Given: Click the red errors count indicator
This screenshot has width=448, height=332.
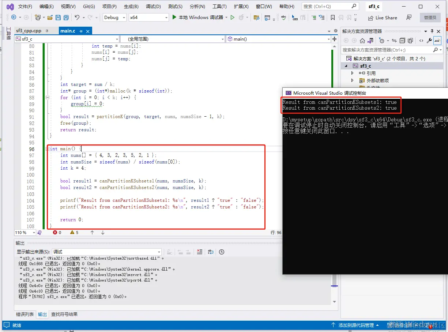Looking at the screenshot, I should pos(57,233).
